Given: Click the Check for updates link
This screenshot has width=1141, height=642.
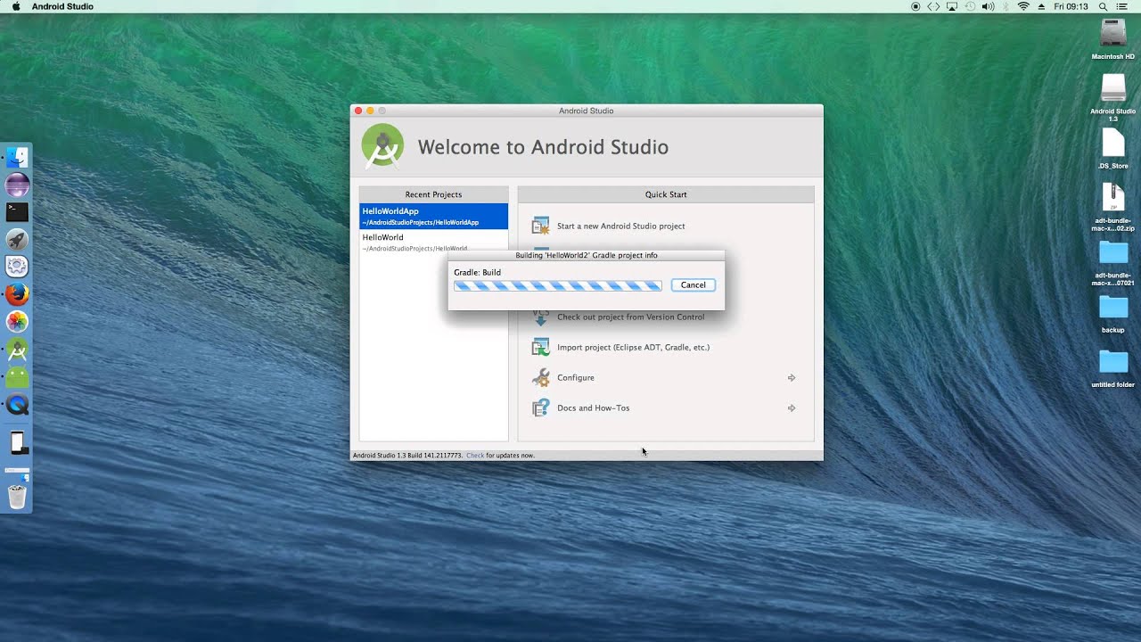Looking at the screenshot, I should 475,456.
